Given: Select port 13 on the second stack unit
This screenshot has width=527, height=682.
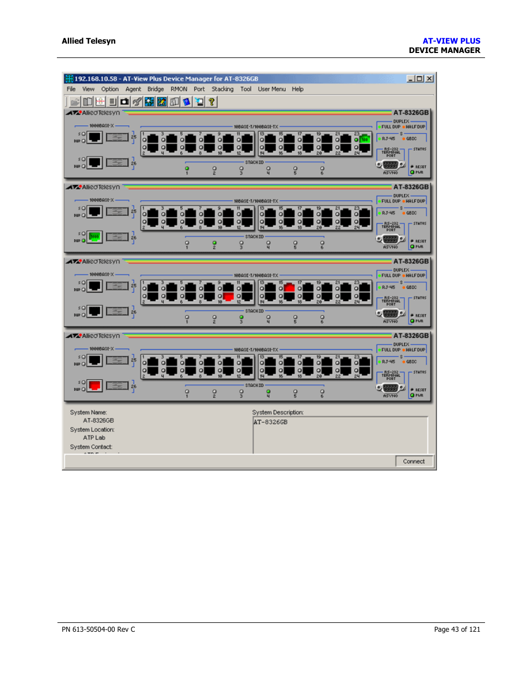Looking at the screenshot, I should pyautogui.click(x=271, y=213).
